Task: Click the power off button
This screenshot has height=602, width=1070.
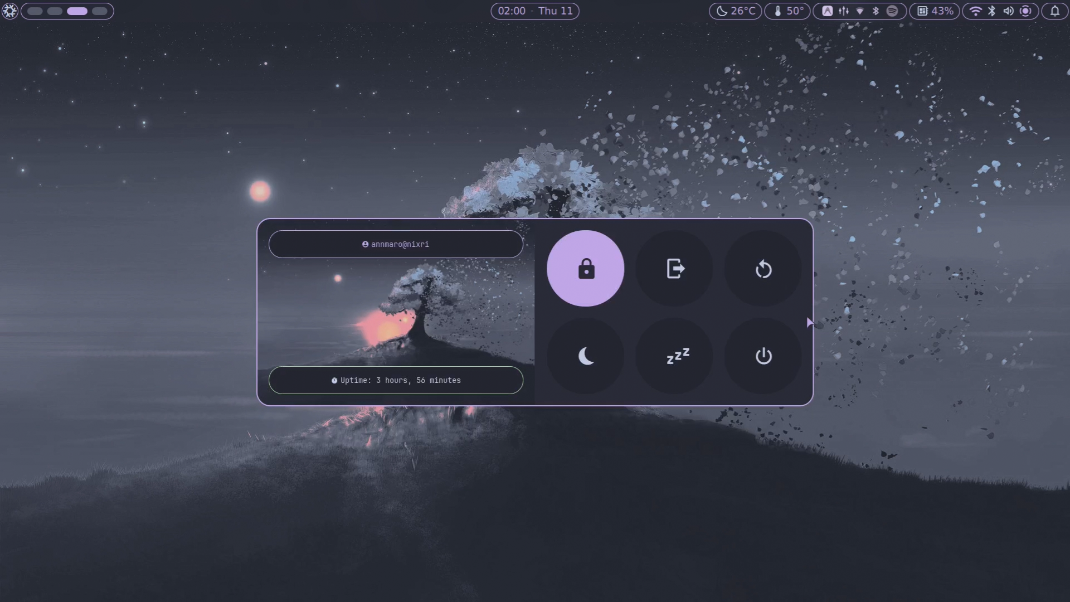Action: point(763,356)
